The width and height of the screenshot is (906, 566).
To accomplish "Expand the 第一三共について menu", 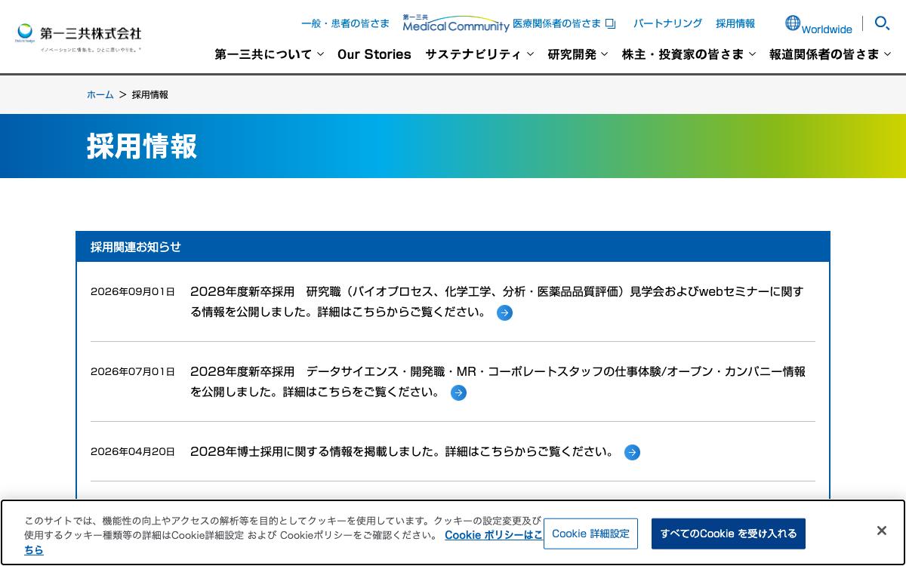I will coord(269,54).
